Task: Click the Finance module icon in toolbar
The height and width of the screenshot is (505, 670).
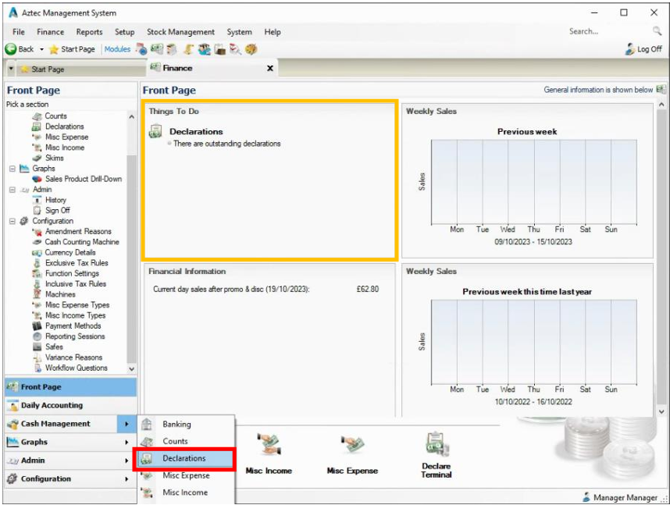Action: pyautogui.click(x=156, y=49)
